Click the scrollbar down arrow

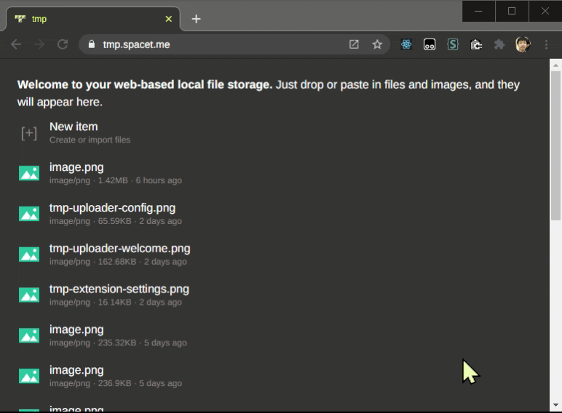click(x=555, y=405)
